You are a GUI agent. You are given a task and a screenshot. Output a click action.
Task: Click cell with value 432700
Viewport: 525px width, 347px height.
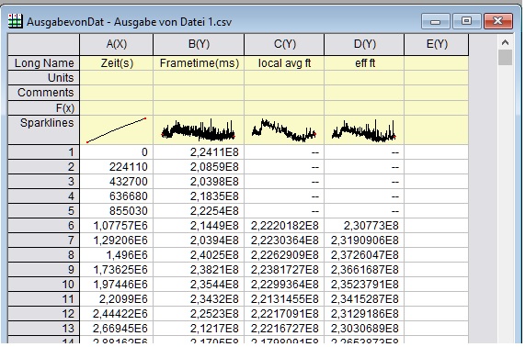click(116, 182)
